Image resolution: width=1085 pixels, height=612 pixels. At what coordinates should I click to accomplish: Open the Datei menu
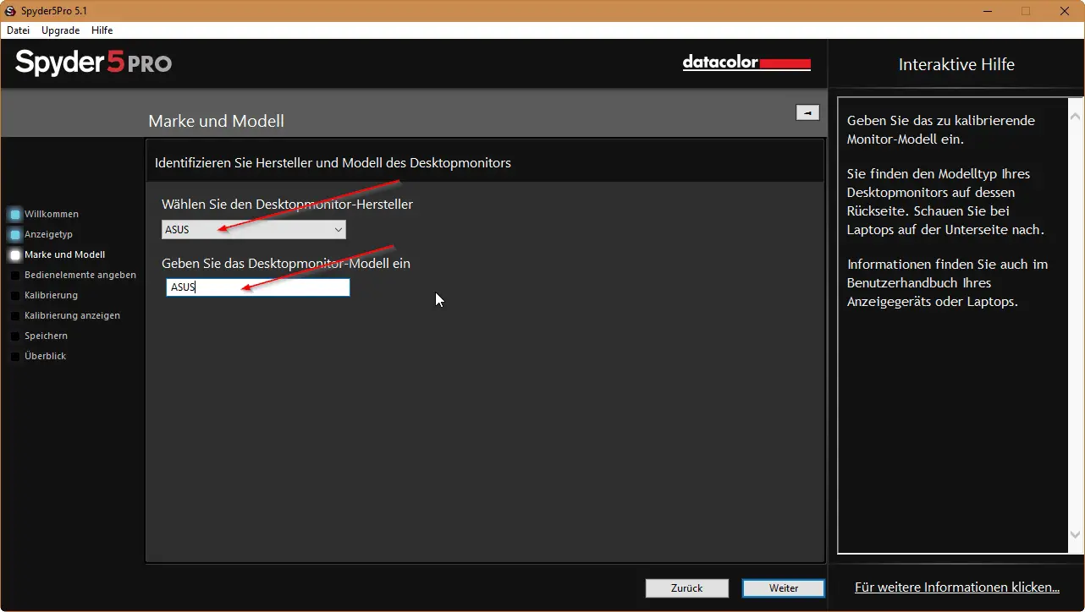click(18, 30)
